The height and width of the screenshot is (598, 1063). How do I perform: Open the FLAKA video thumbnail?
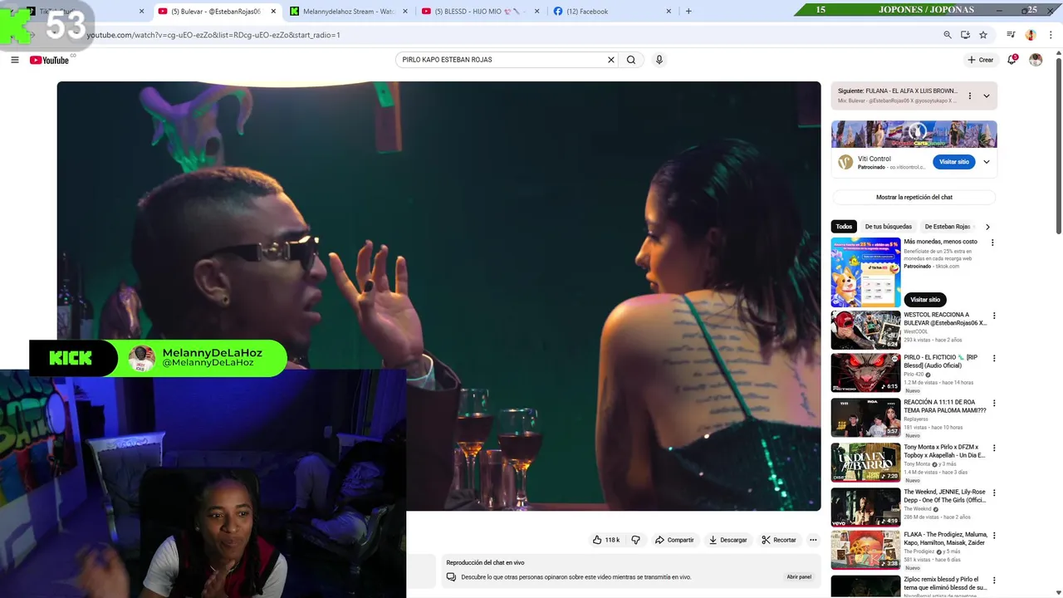tap(866, 551)
